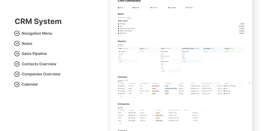Screen dimensions: 263x131
Task: Click the Phone column header icon
Action: point(179,83)
